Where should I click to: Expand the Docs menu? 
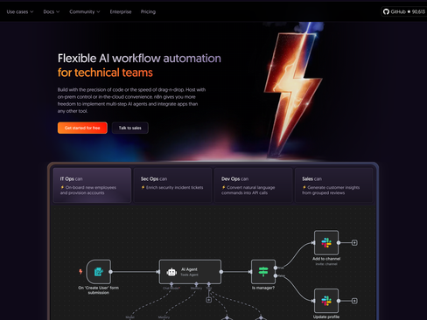(52, 11)
